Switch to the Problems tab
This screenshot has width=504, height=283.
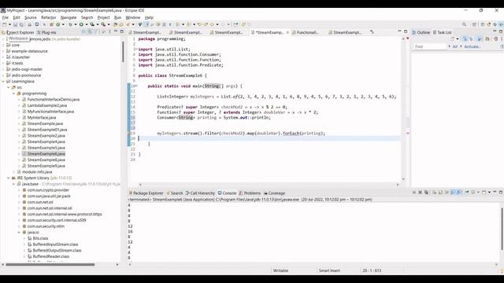(250, 193)
